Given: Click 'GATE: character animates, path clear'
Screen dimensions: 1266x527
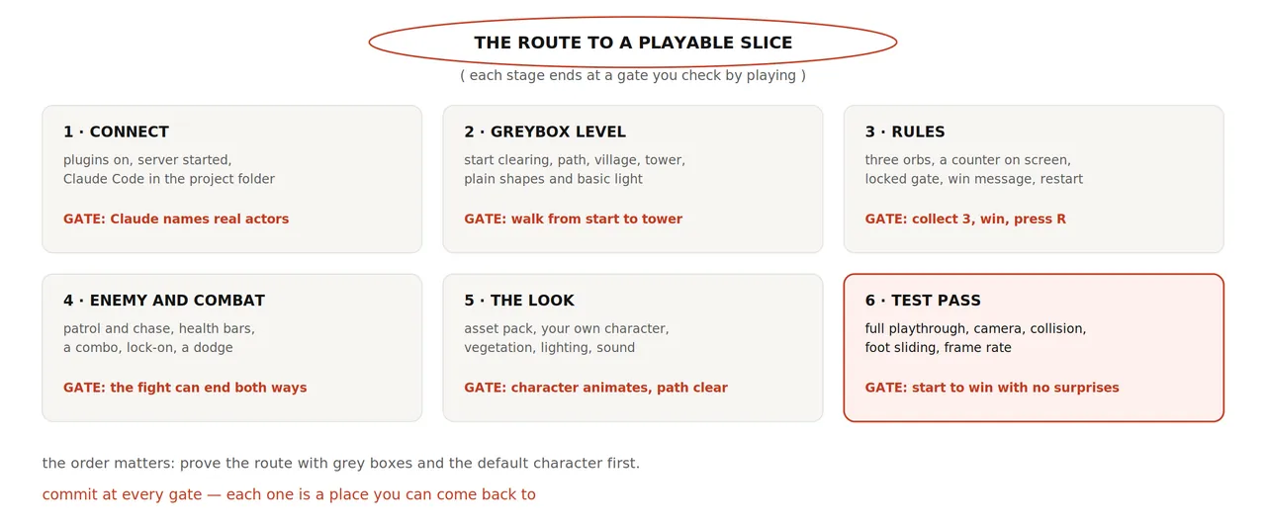Looking at the screenshot, I should [595, 388].
